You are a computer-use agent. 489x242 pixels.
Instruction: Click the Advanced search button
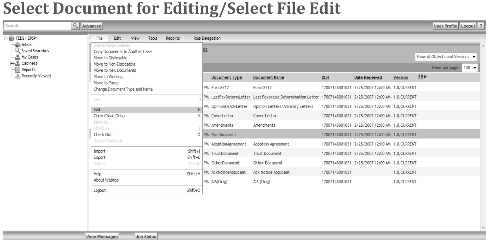click(x=92, y=26)
